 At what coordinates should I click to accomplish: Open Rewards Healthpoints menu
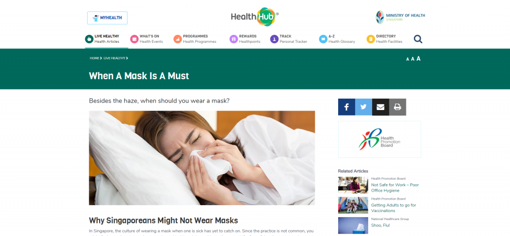[x=245, y=39]
